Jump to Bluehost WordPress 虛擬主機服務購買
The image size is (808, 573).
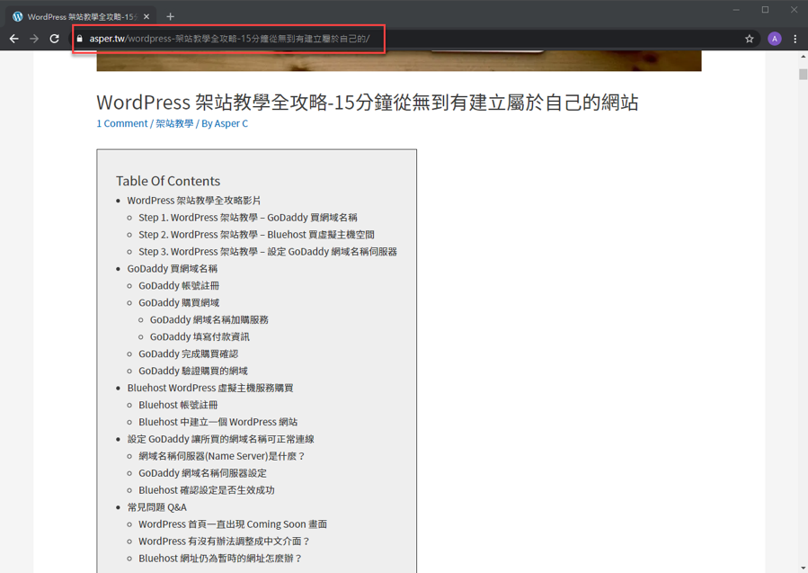pyautogui.click(x=210, y=388)
